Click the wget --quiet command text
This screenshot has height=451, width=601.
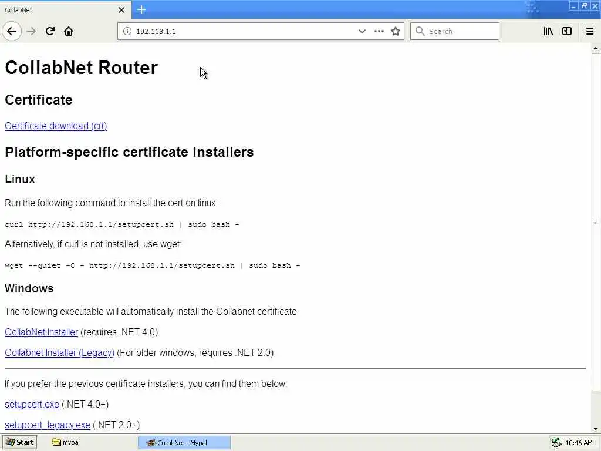tap(152, 265)
